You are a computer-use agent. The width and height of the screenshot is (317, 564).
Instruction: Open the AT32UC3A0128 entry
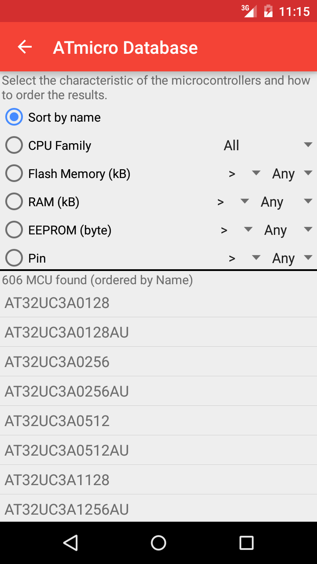click(x=158, y=303)
